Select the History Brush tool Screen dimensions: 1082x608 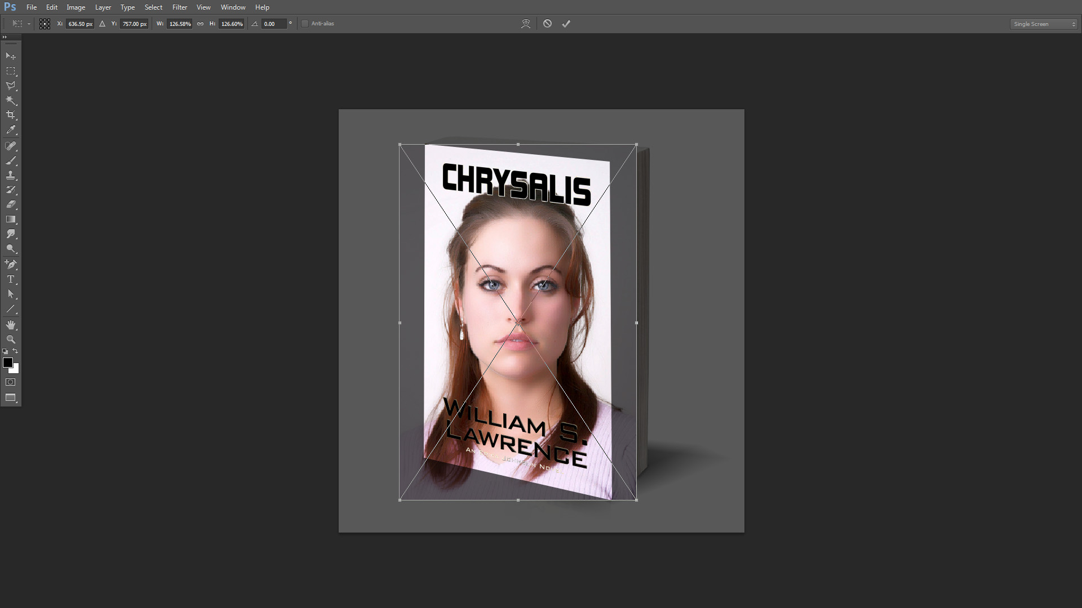click(11, 190)
